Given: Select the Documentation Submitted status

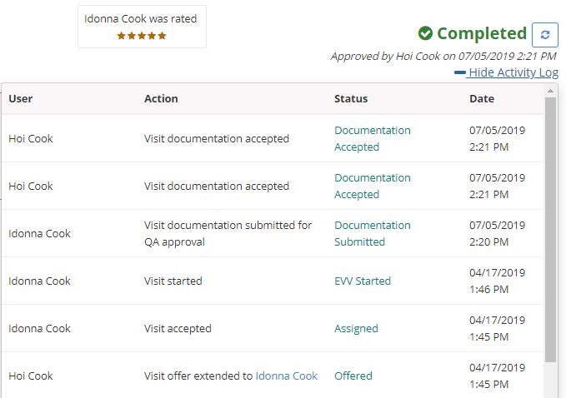Looking at the screenshot, I should click(372, 233).
